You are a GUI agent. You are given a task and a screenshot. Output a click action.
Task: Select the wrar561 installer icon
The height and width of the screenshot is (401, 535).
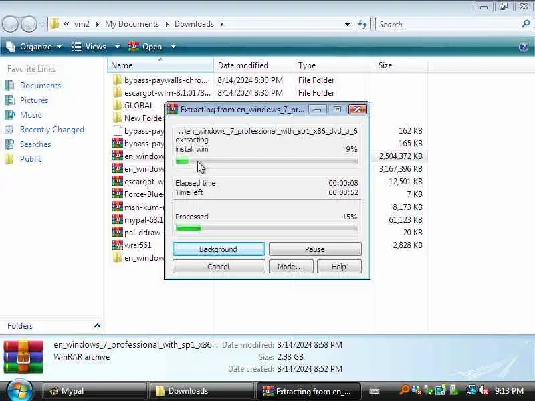(118, 245)
